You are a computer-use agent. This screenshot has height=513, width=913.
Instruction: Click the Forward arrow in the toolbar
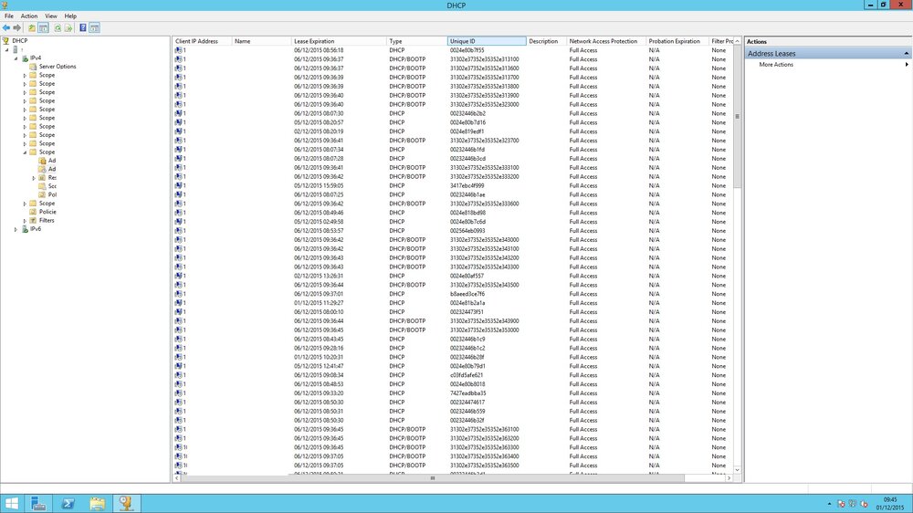(x=16, y=28)
